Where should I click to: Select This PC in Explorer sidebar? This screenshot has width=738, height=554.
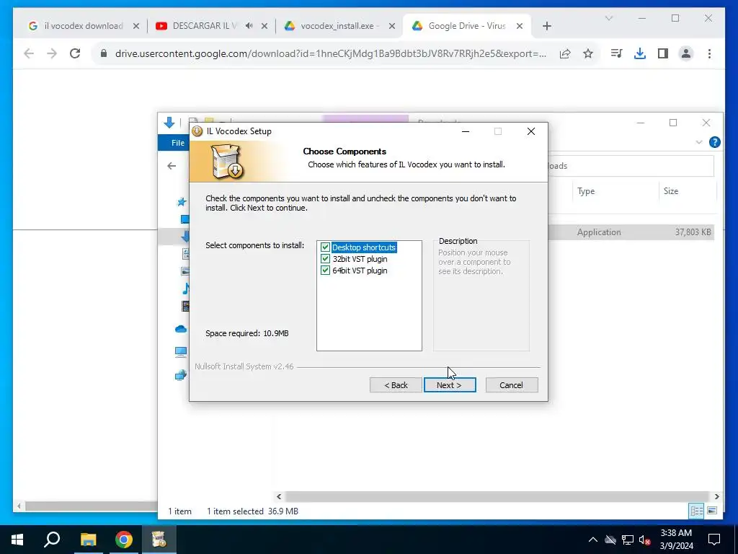point(181,351)
